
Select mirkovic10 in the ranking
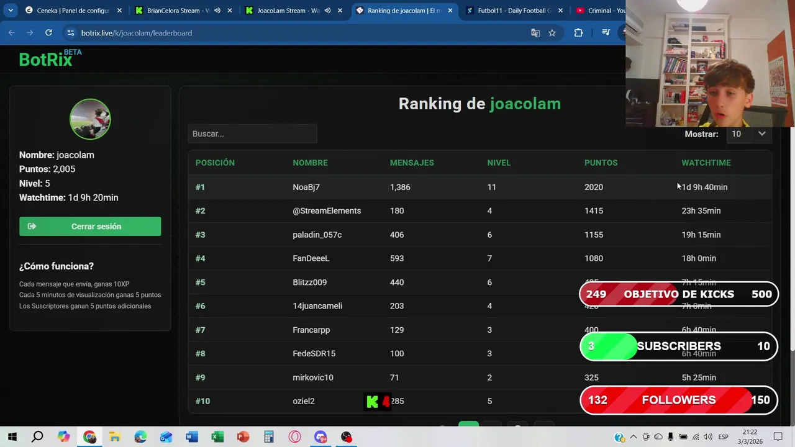[x=313, y=377]
